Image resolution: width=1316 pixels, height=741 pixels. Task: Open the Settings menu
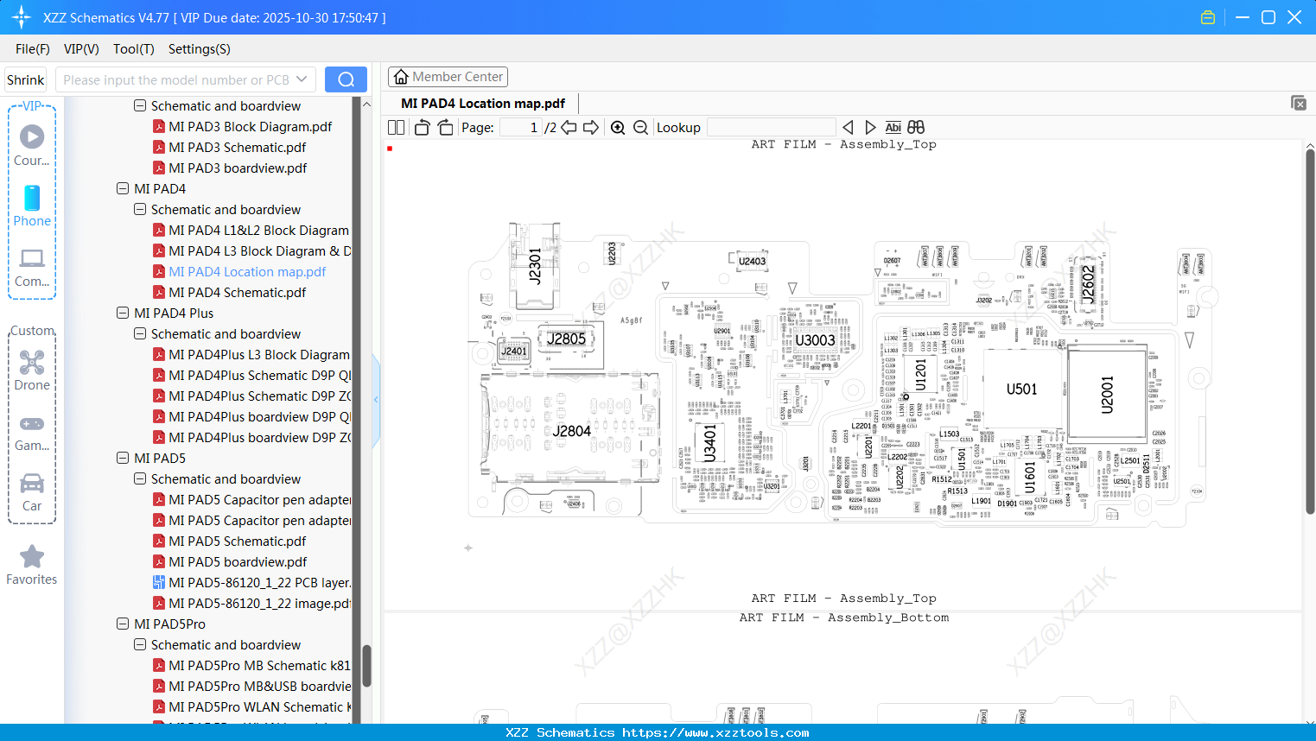pos(199,49)
